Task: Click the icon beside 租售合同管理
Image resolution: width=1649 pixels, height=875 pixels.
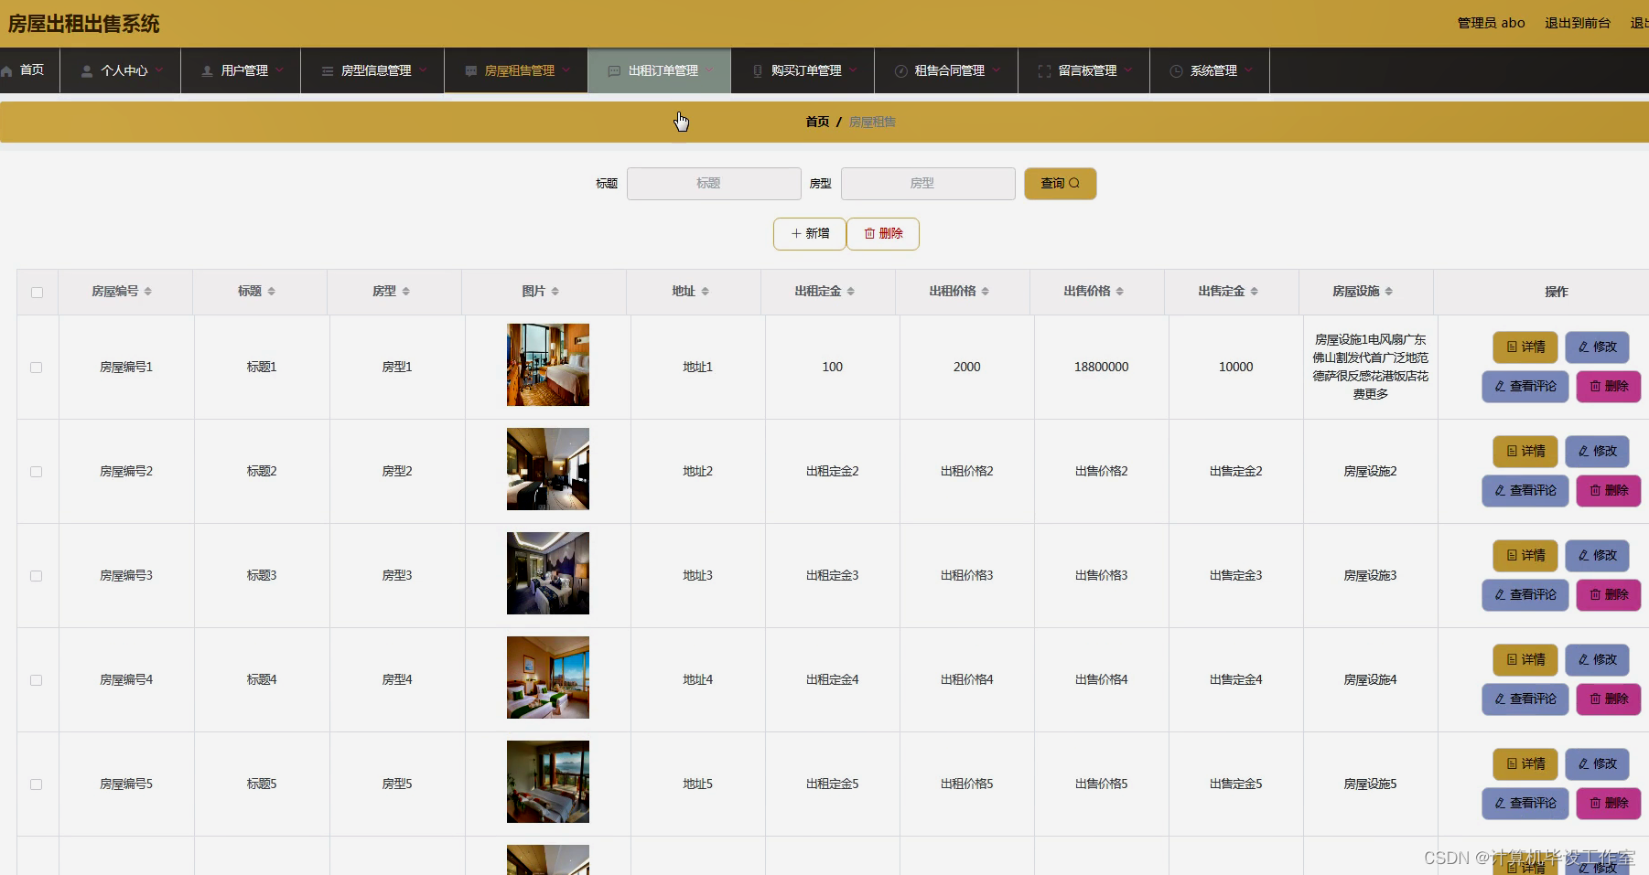Action: tap(900, 70)
